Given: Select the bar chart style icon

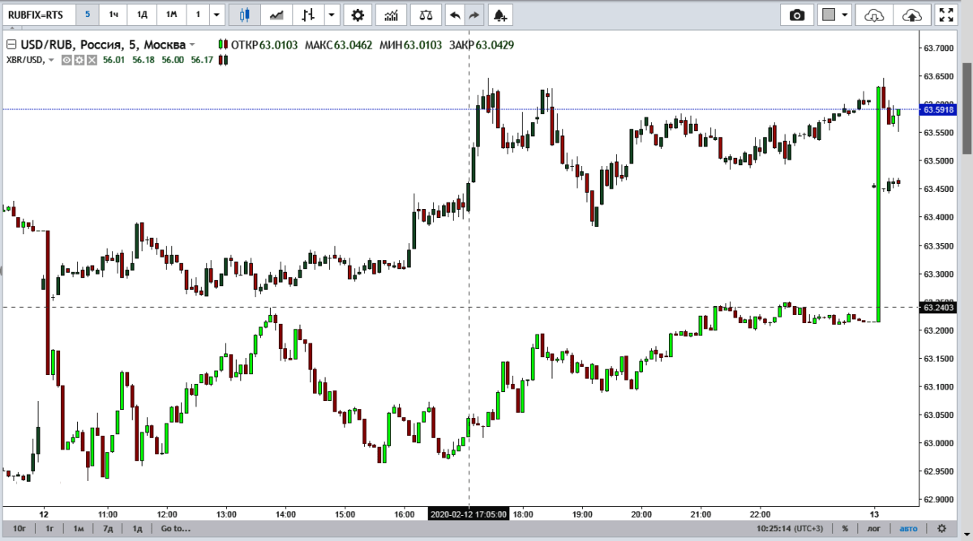Looking at the screenshot, I should 307,15.
